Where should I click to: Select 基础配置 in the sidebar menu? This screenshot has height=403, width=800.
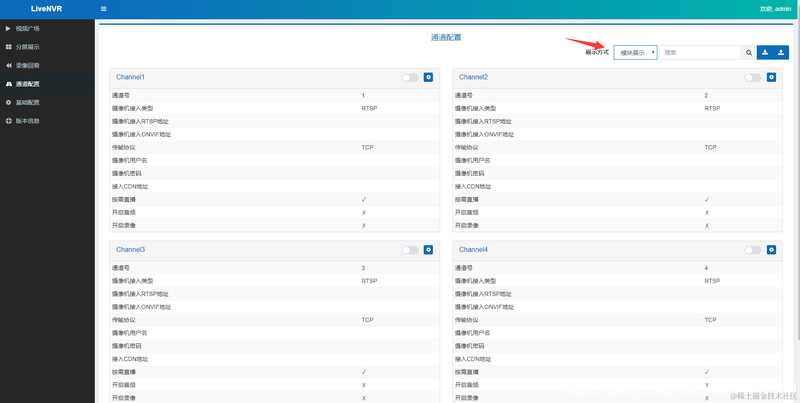point(28,102)
